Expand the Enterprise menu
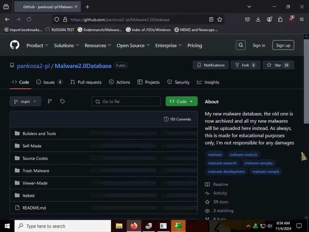The image size is (309, 232). pyautogui.click(x=168, y=45)
